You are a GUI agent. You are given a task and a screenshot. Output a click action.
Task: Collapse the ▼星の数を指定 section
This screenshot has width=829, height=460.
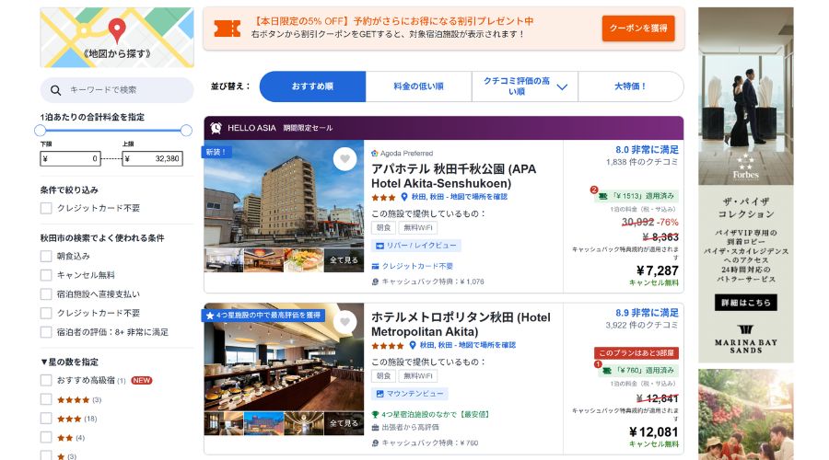(69, 362)
